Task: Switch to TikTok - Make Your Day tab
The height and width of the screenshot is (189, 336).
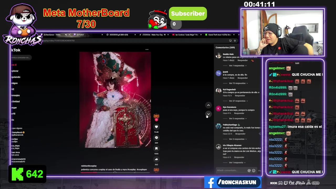Action: click(153, 35)
